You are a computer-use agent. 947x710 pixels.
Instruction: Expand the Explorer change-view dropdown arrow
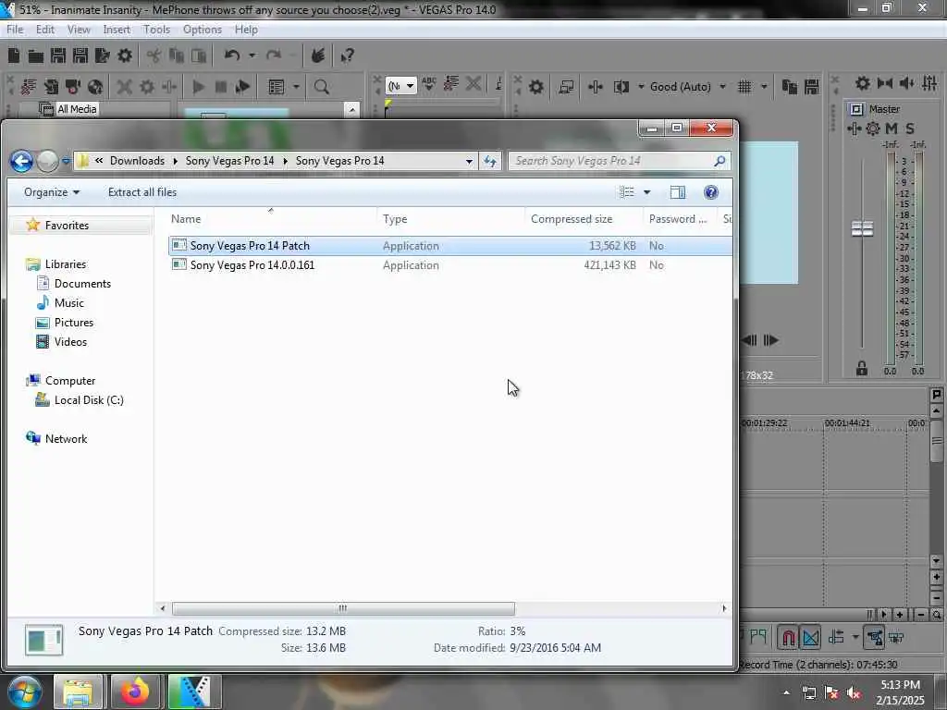646,192
